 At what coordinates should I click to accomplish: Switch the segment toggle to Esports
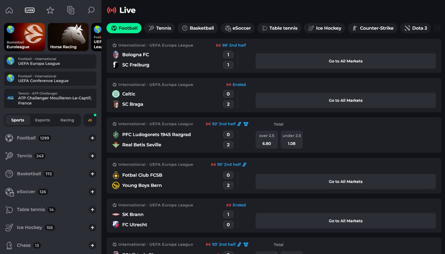(x=42, y=120)
